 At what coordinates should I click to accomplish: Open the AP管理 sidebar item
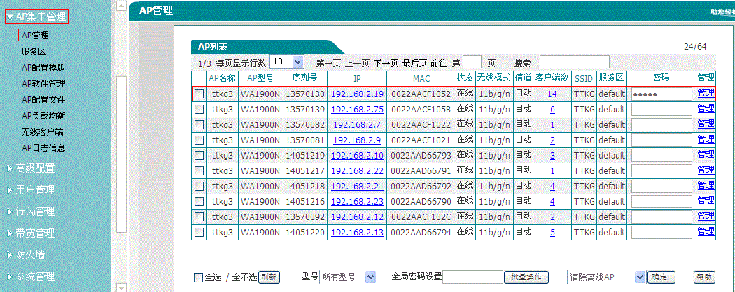pos(35,35)
